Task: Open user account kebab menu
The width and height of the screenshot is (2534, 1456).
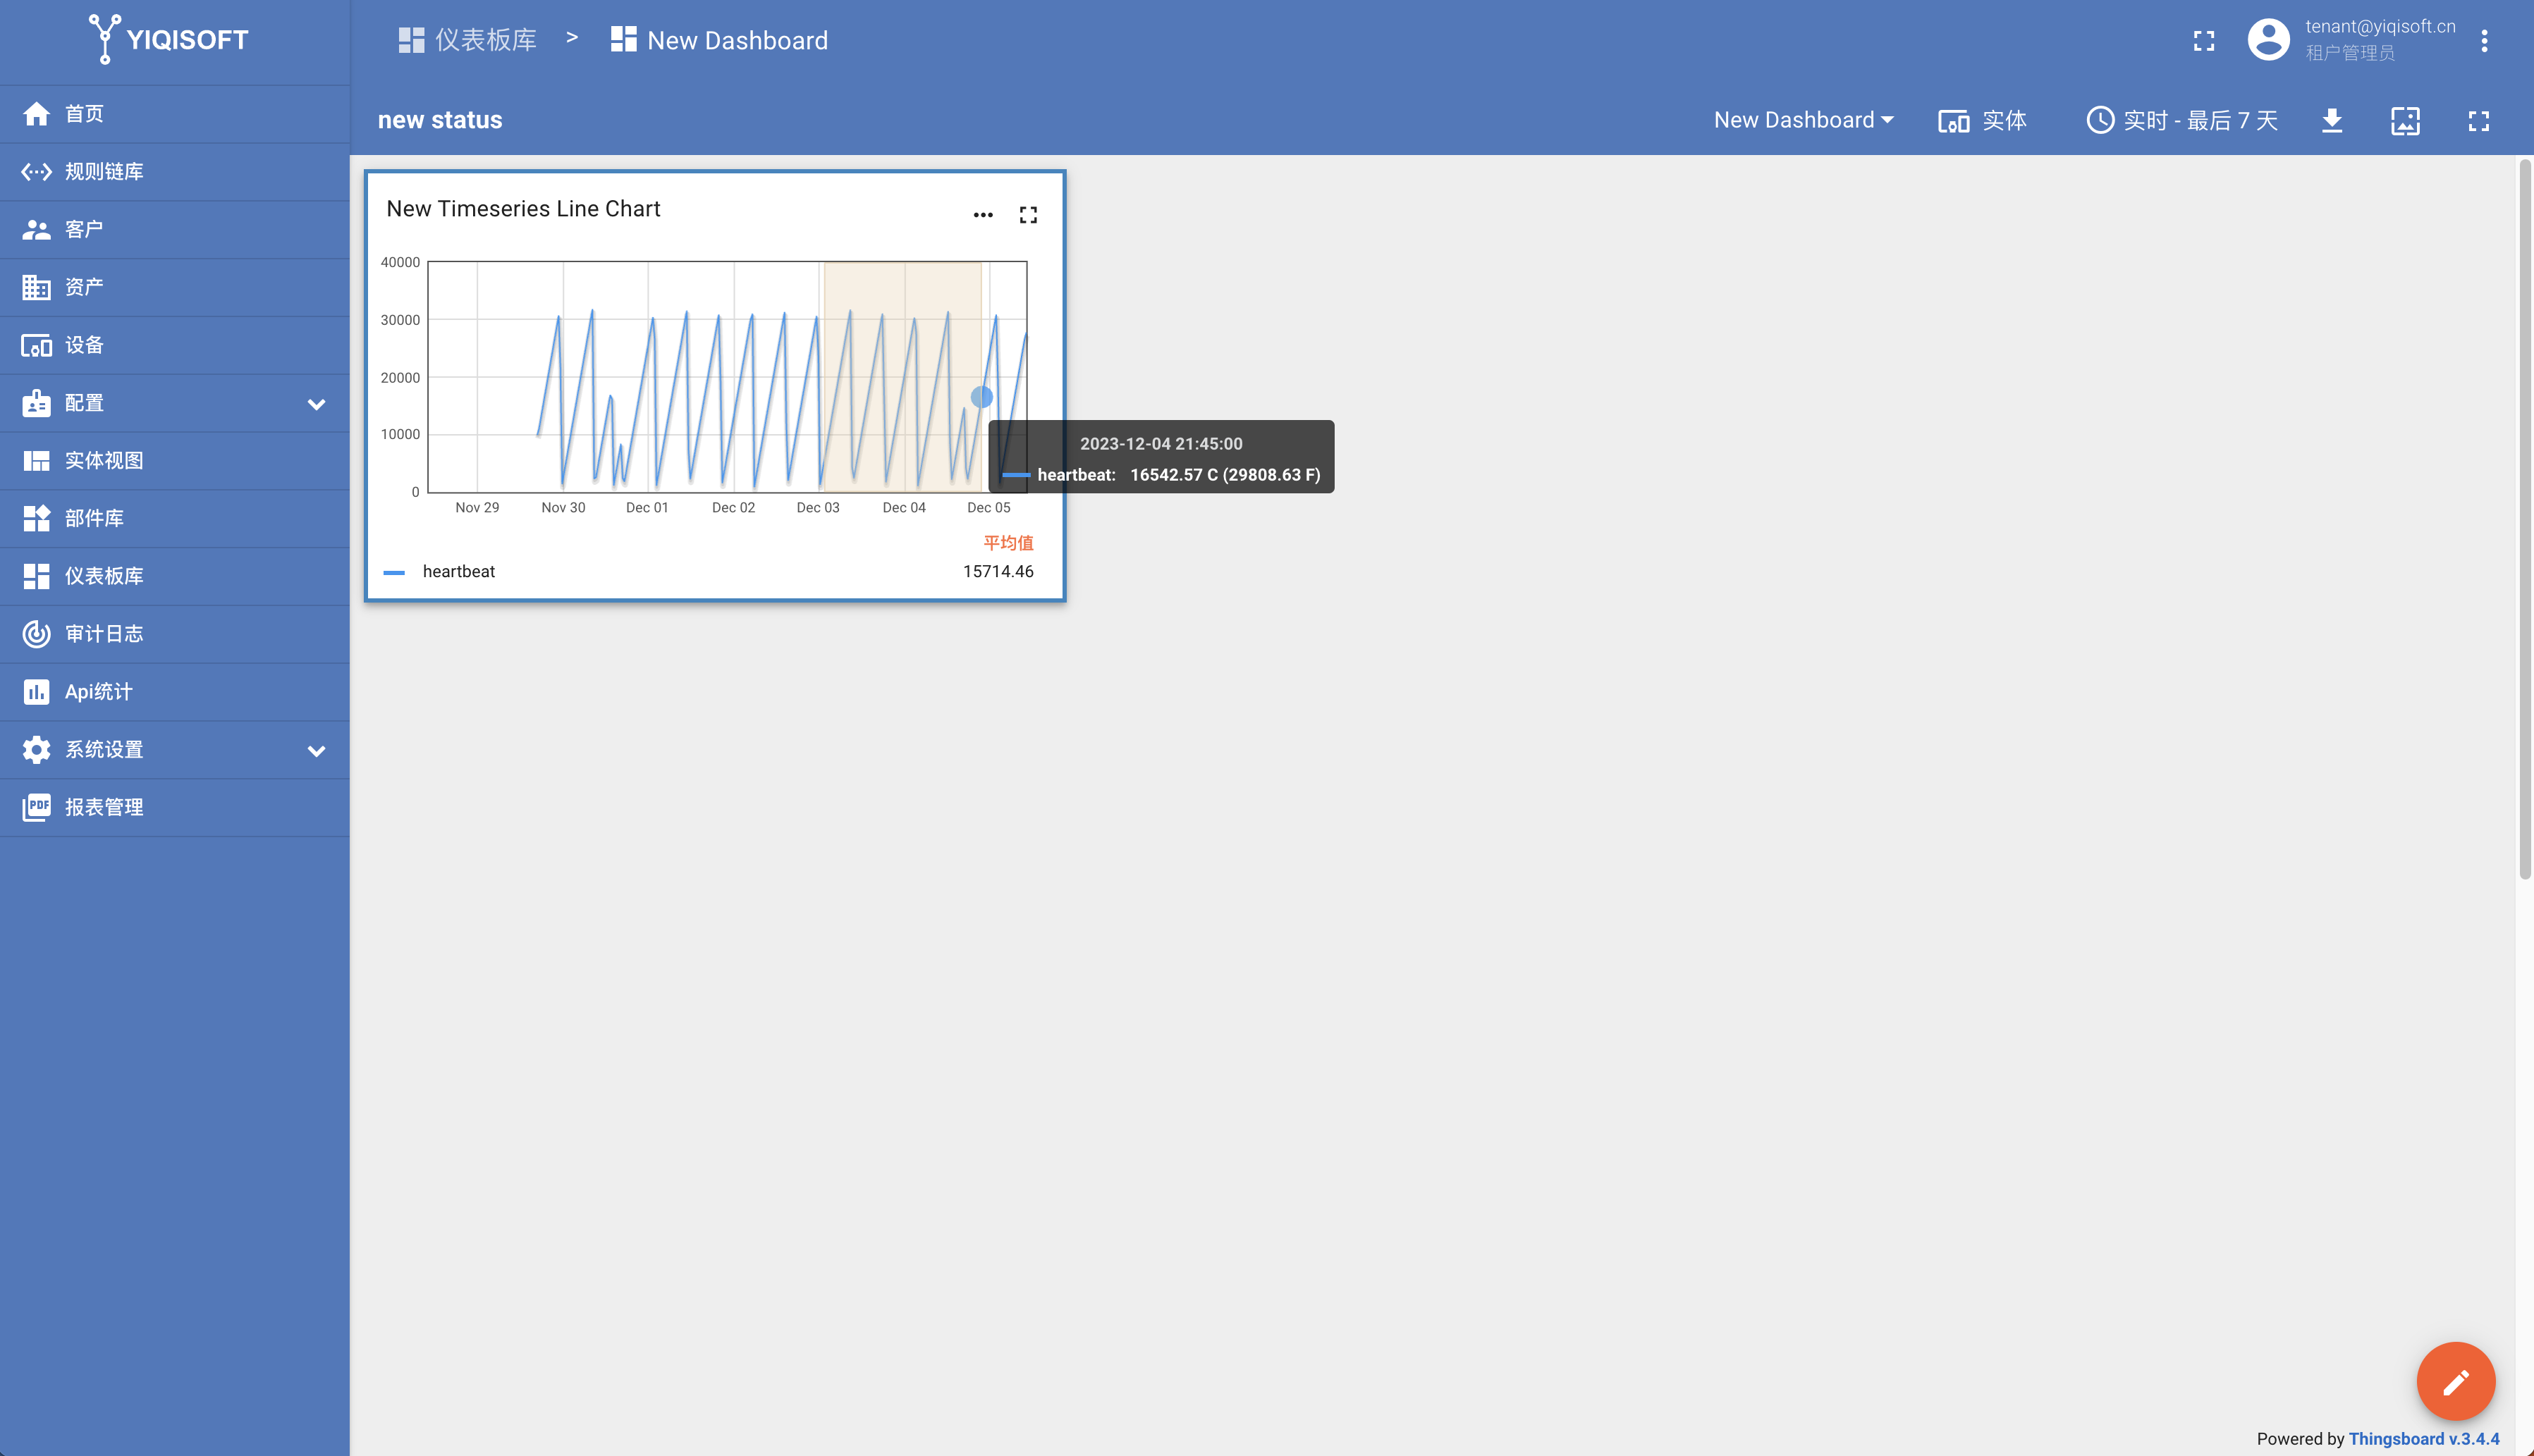Action: (2484, 41)
